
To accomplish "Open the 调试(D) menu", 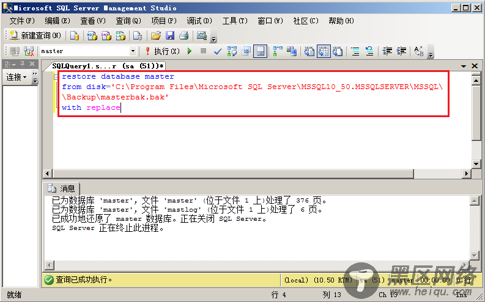I will (x=199, y=21).
